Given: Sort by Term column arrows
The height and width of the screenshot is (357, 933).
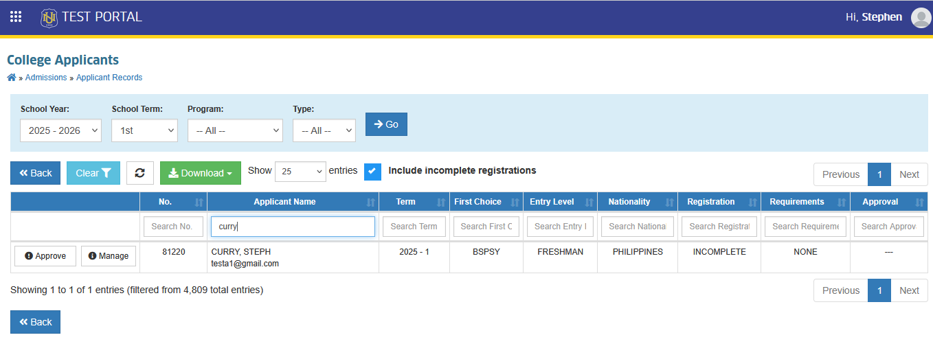Looking at the screenshot, I should pos(441,202).
